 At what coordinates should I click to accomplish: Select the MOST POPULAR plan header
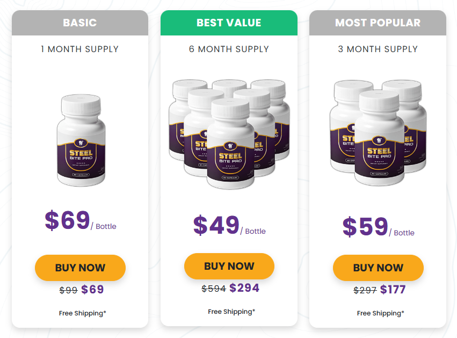(378, 23)
